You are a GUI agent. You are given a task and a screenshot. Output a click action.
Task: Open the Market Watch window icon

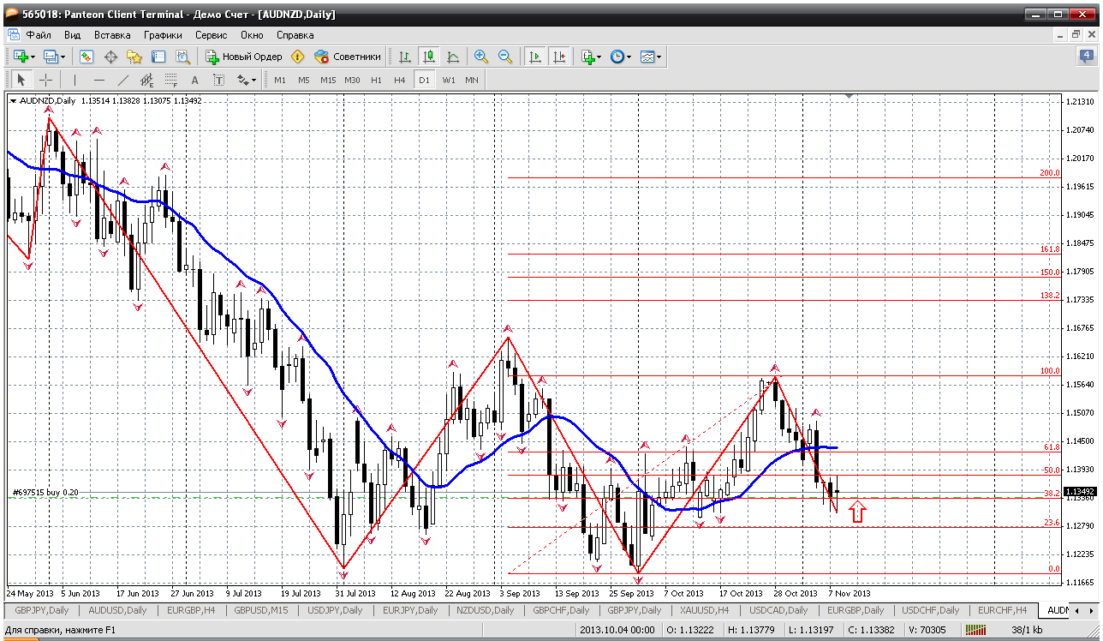tap(86, 57)
